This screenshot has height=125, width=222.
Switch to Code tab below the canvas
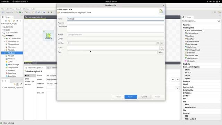(34, 63)
